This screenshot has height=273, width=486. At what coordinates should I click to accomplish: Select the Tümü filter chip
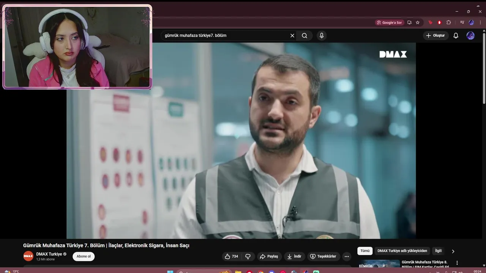(365, 251)
